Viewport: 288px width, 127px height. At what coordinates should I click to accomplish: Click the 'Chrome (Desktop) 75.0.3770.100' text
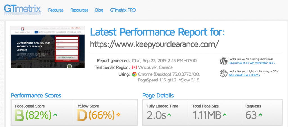coord(169,74)
